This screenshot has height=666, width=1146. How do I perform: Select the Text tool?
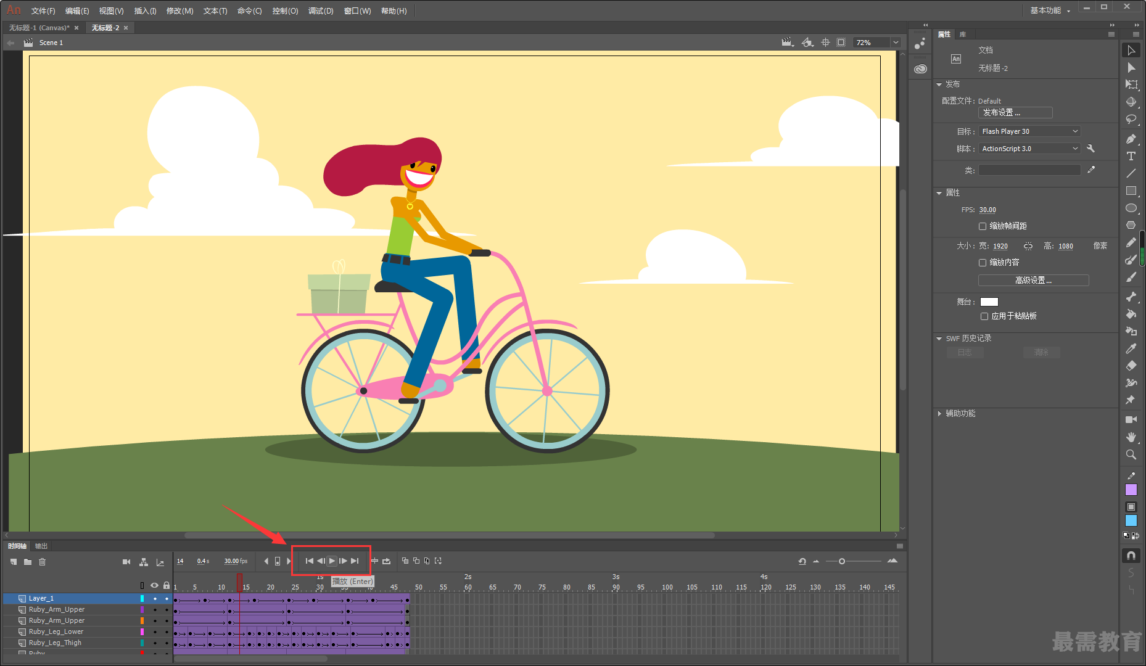1131,157
